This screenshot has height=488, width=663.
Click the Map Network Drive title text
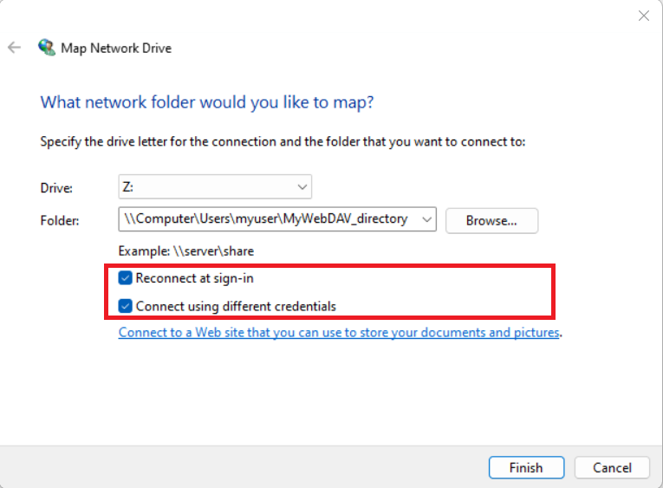point(116,48)
